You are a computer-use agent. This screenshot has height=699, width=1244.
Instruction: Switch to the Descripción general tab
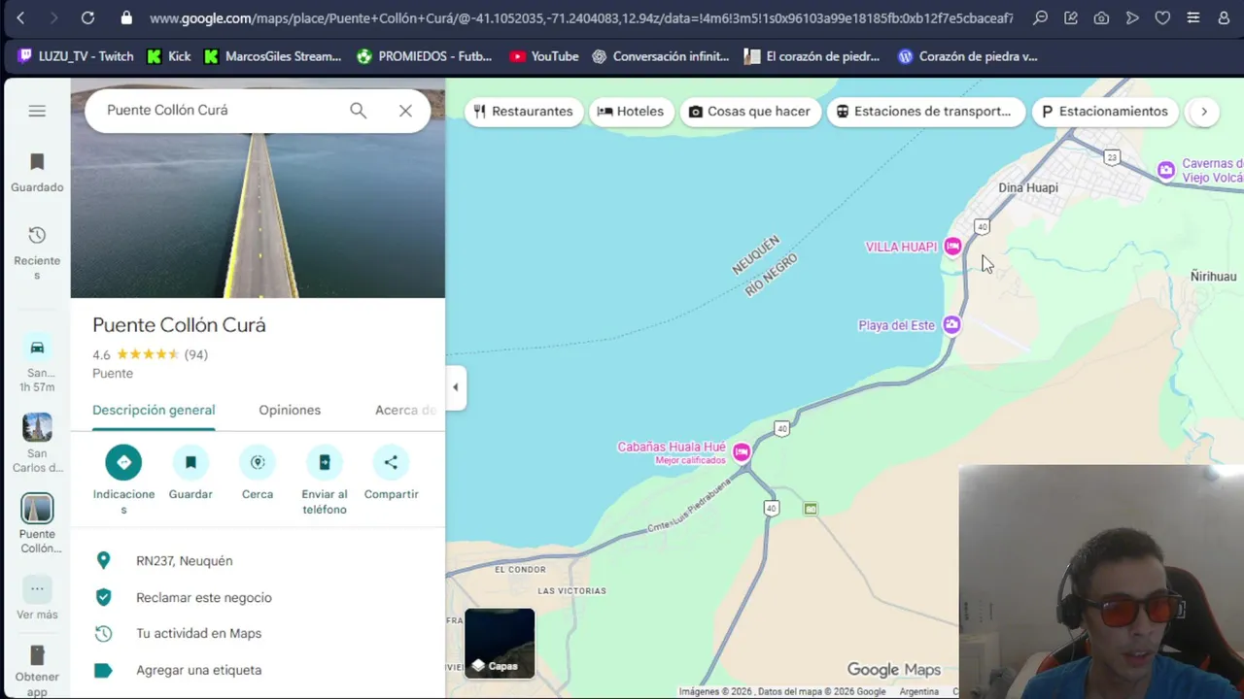[154, 410]
